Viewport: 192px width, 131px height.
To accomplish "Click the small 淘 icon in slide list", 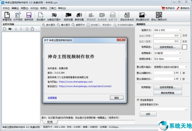I will (10, 29).
